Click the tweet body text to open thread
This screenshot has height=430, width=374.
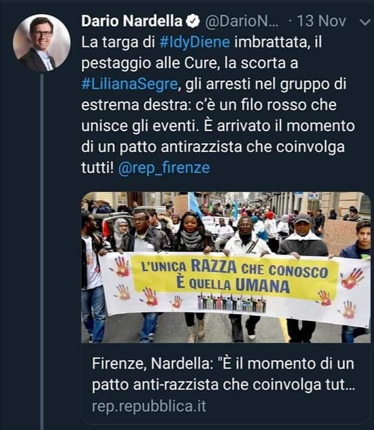click(x=218, y=105)
